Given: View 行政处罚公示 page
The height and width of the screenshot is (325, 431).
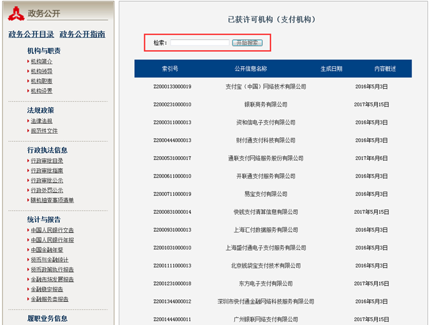Looking at the screenshot, I should click(47, 190).
